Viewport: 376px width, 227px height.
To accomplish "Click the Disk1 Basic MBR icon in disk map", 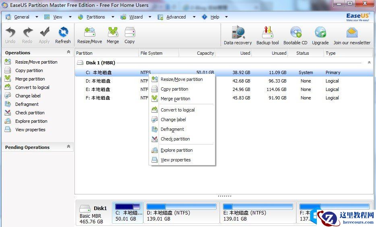I will coord(85,208).
